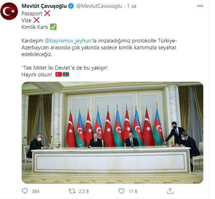Open the Turkish flag profile avatar
Screen dimensions: 215x199
[x=9, y=11]
